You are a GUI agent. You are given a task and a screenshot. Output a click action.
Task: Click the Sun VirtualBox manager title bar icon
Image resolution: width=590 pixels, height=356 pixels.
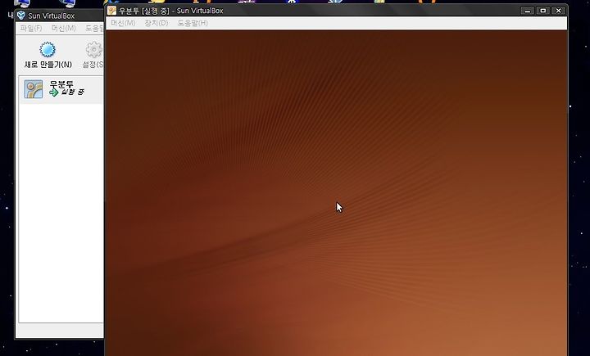click(x=21, y=16)
